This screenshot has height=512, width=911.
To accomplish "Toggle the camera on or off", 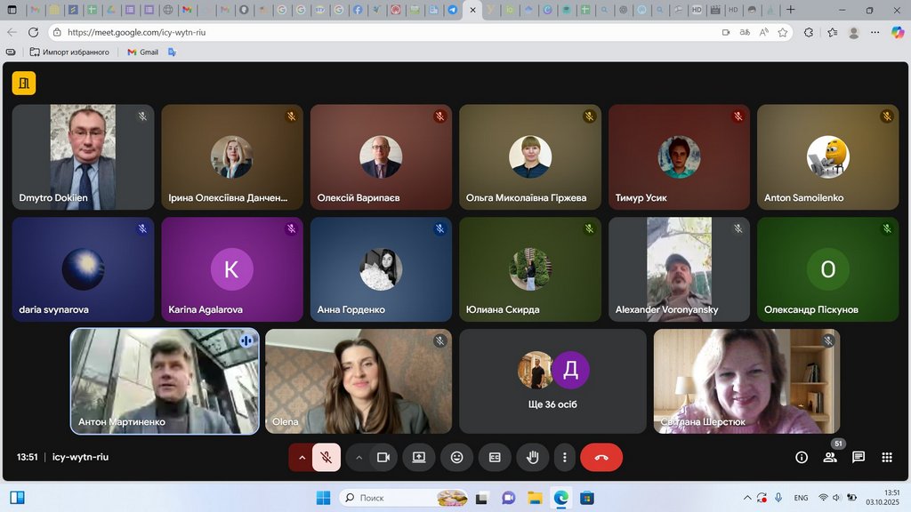I will 383,457.
